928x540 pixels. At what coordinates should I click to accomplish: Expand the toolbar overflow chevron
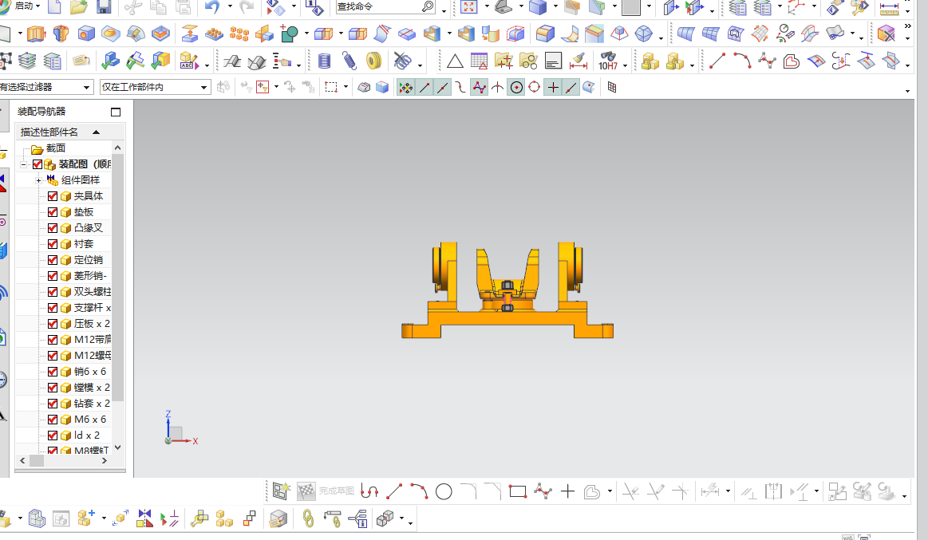[x=907, y=26]
